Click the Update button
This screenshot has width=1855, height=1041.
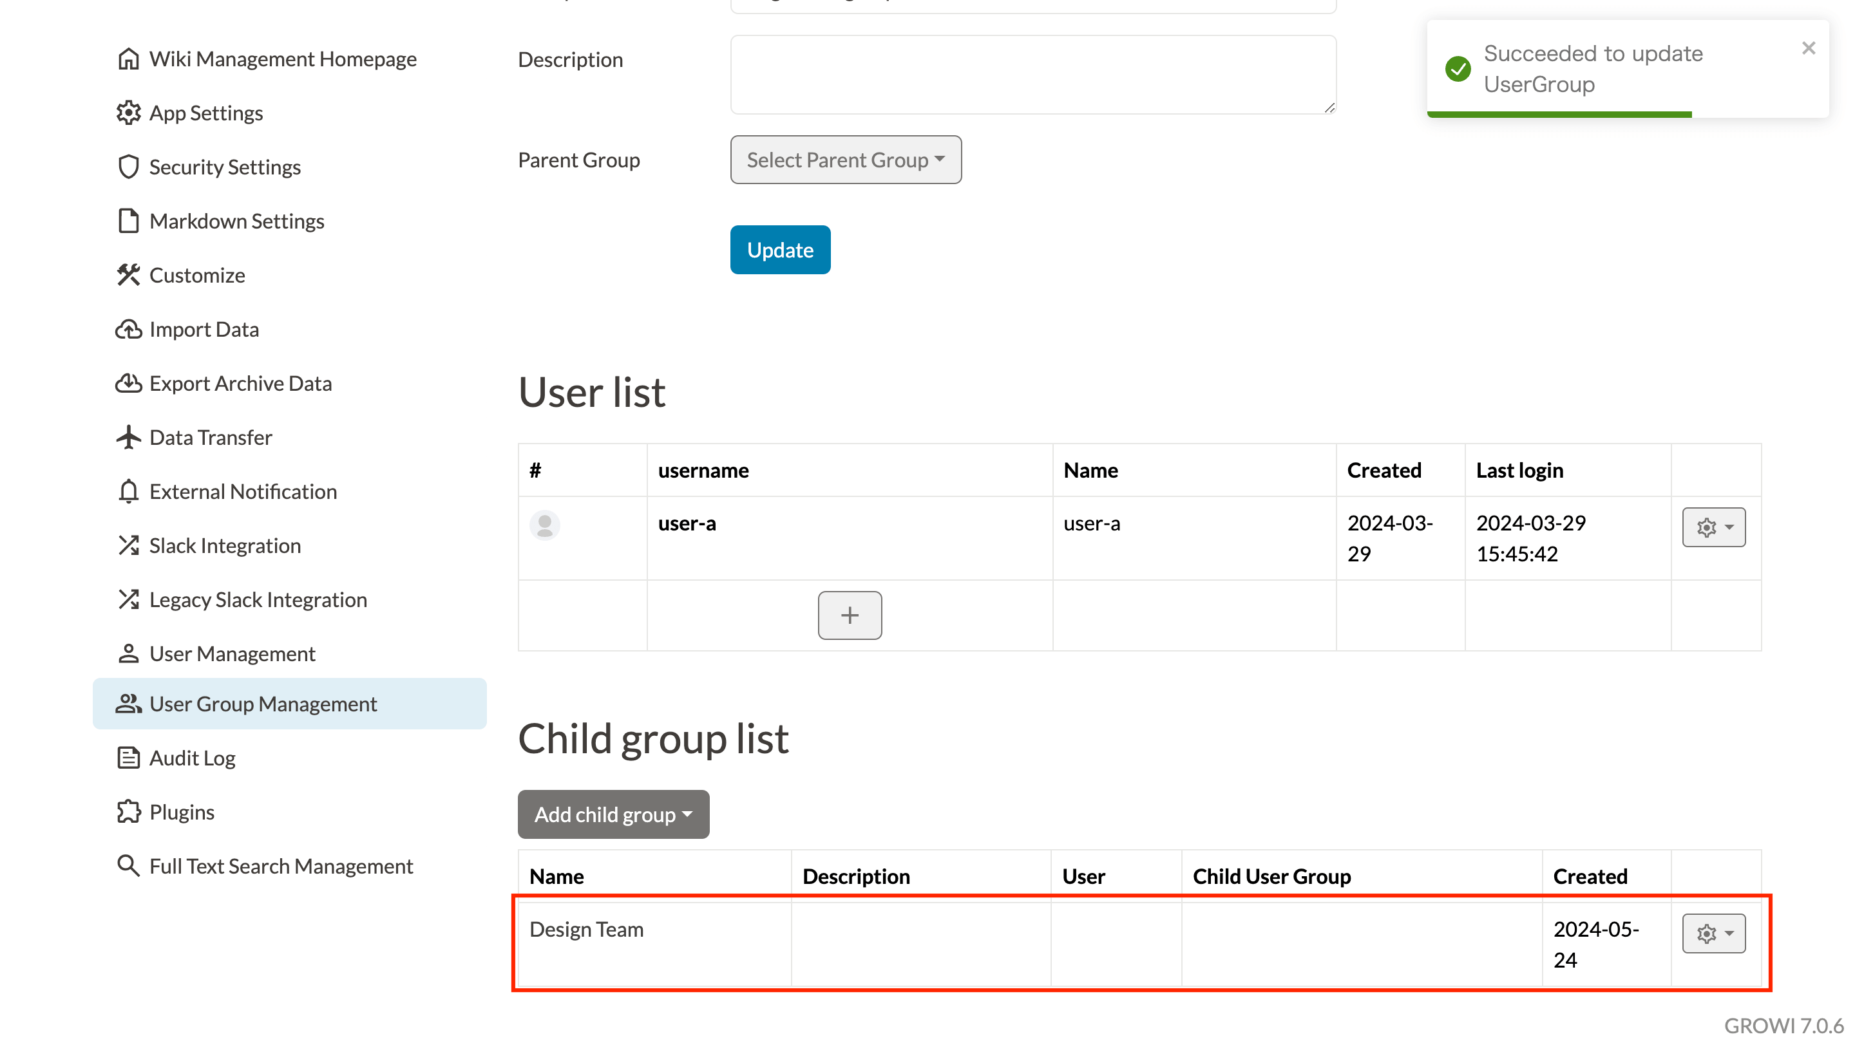tap(780, 250)
